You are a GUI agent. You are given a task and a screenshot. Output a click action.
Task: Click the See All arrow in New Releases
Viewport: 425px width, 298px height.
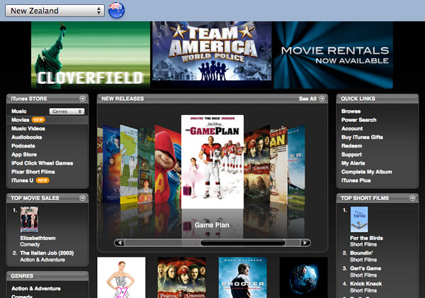[322, 99]
